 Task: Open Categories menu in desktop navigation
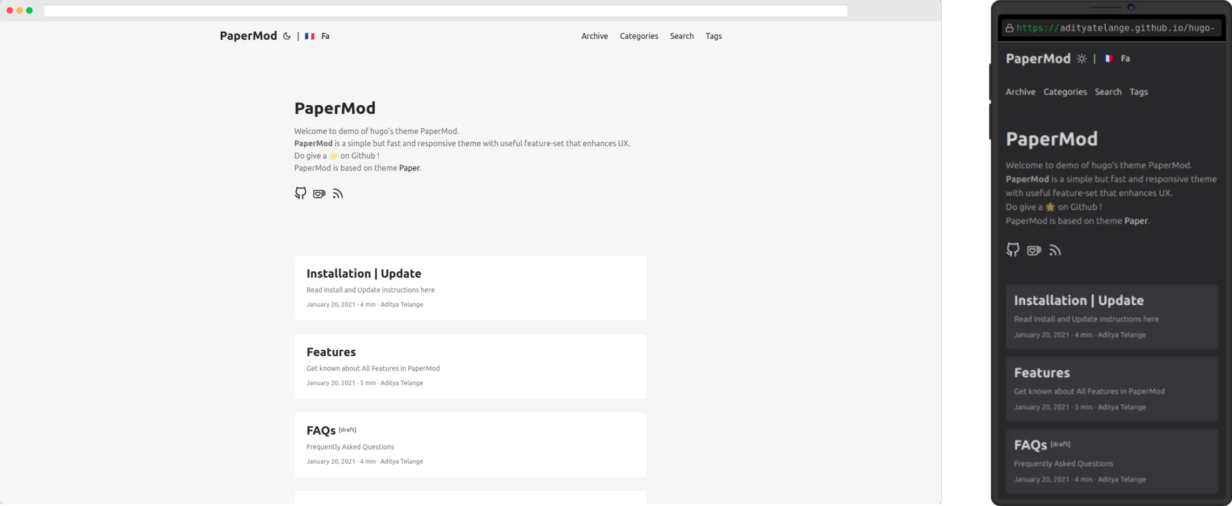638,36
